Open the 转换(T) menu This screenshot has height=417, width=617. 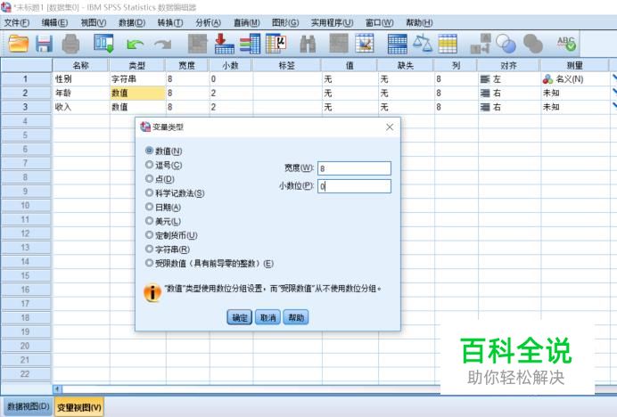coord(170,23)
